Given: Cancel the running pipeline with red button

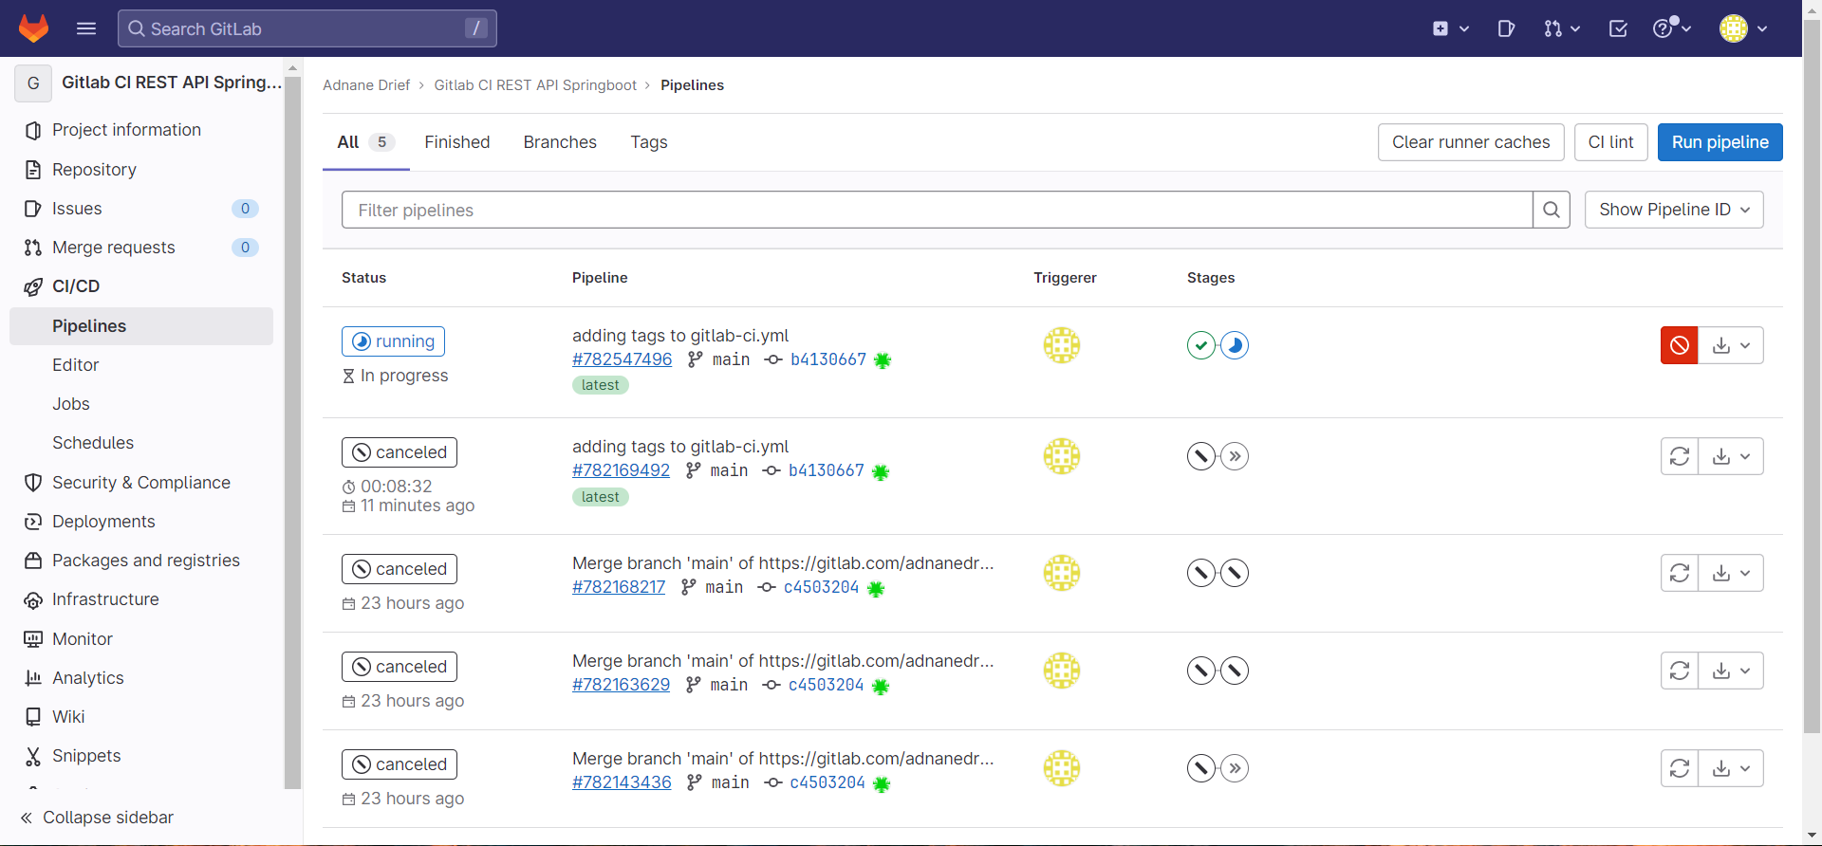Looking at the screenshot, I should 1679,345.
